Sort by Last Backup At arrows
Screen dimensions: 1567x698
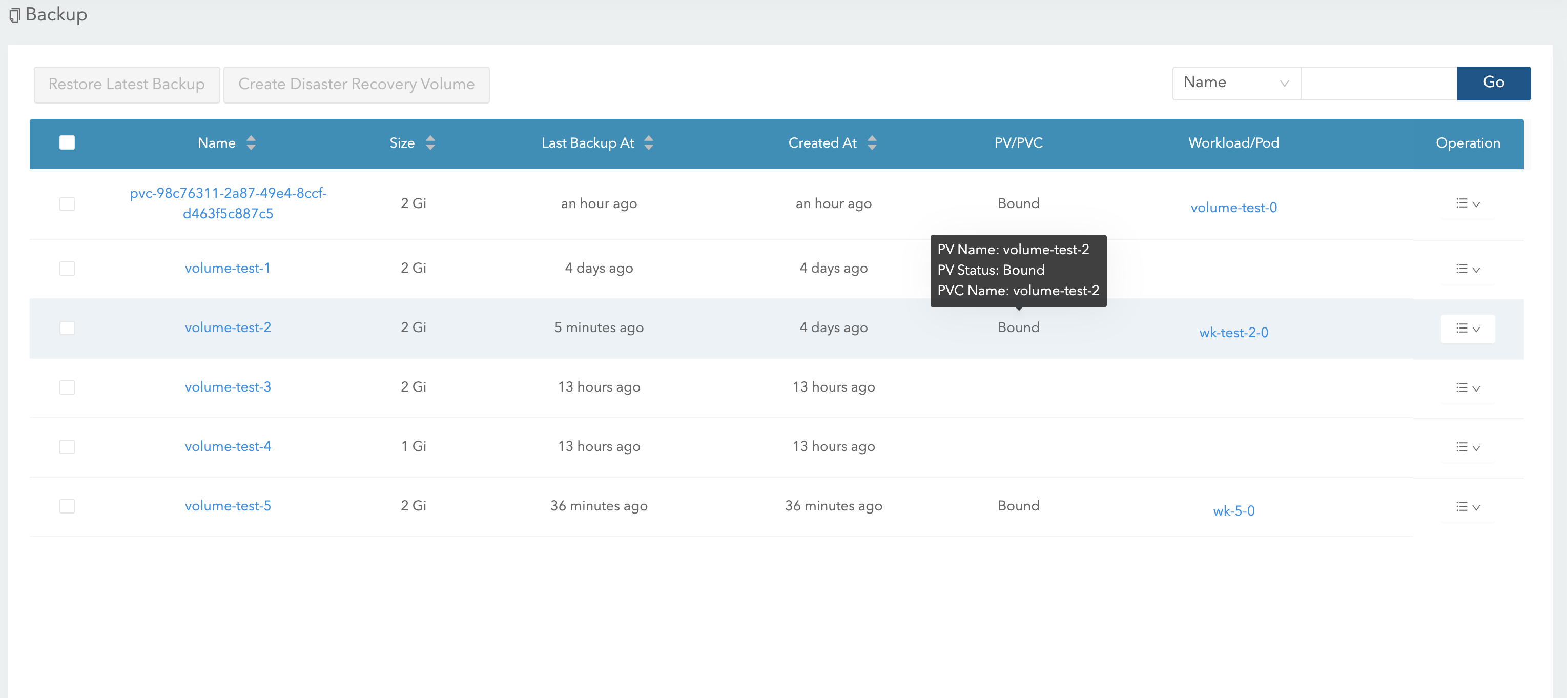(648, 143)
